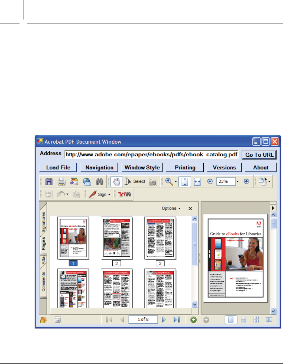
Task: Click thumbnails panel scroll up arrow
Action: pyautogui.click(x=195, y=219)
